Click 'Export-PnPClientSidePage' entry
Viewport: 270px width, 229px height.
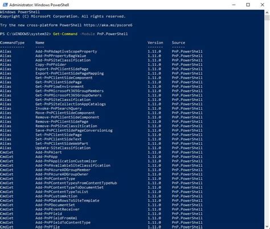(62, 69)
